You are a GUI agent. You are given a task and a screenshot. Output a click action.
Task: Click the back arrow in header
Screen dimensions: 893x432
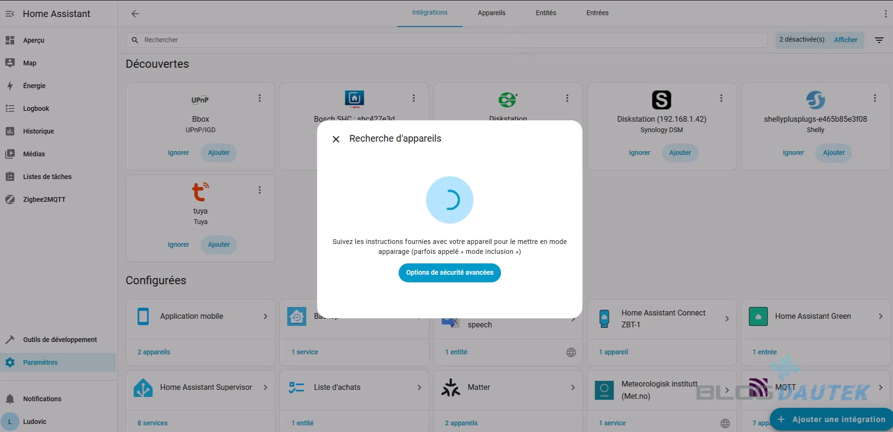coord(135,14)
